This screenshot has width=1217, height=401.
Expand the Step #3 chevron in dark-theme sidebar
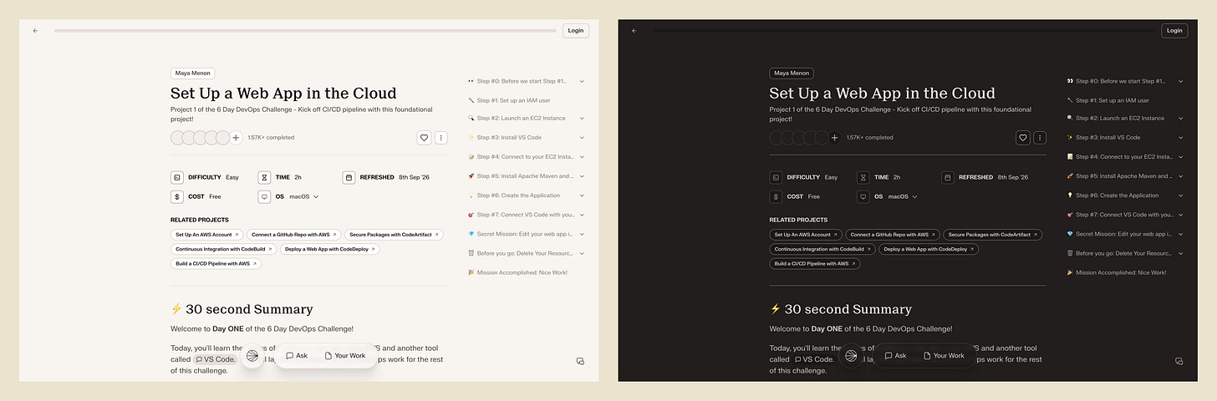pyautogui.click(x=1180, y=138)
